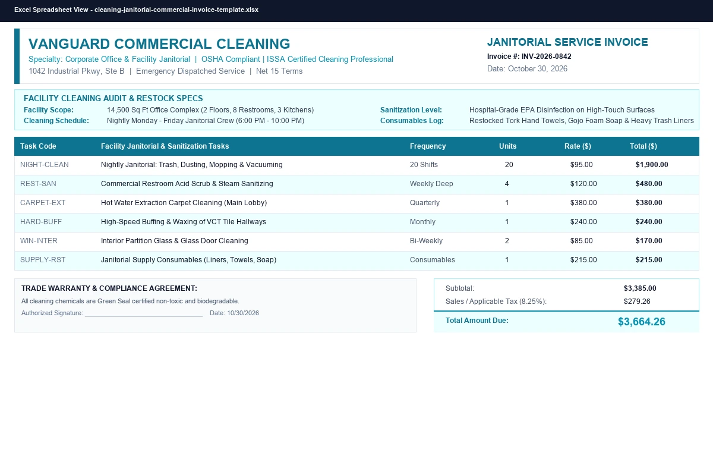Click the Authorized Signature line
This screenshot has width=713, height=452.
click(112, 313)
